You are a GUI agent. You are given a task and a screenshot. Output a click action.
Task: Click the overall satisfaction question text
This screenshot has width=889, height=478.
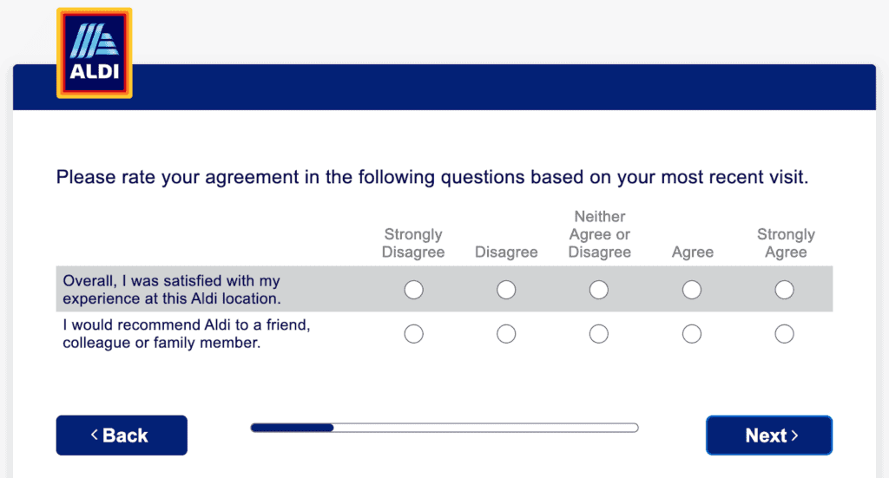(171, 290)
